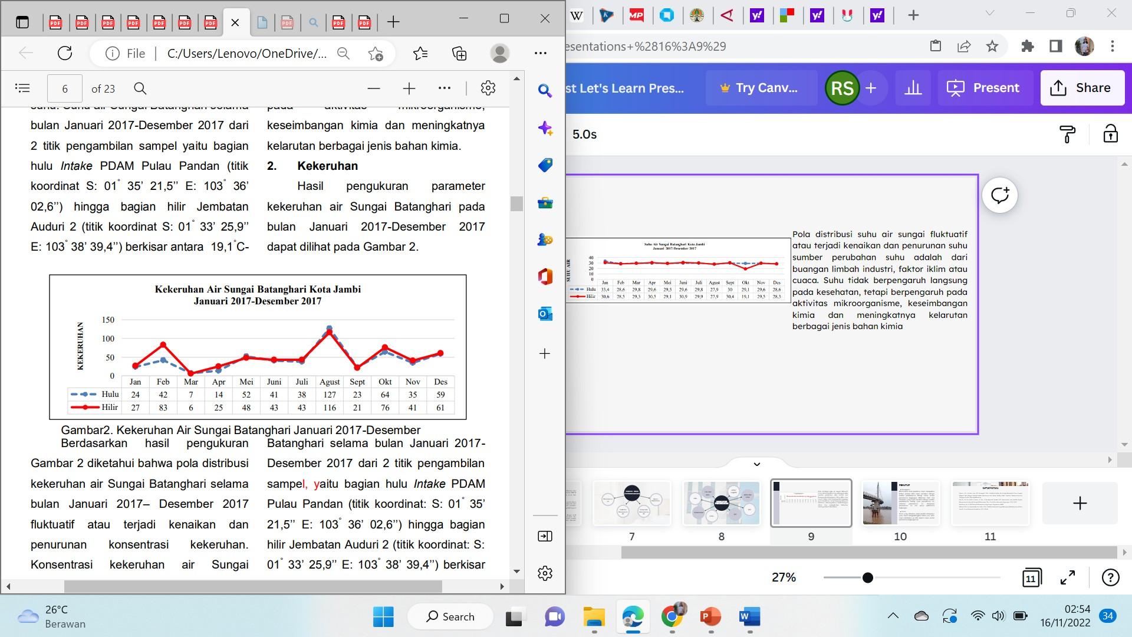This screenshot has width=1132, height=637.
Task: Click the Share button in Canva
Action: 1082,88
